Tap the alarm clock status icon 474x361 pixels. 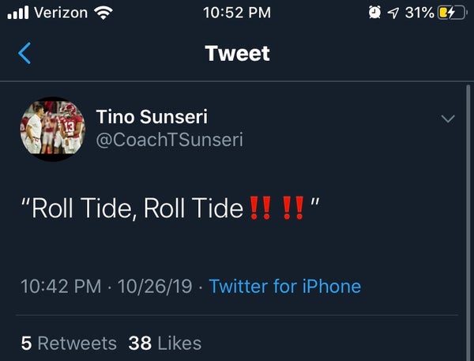374,13
